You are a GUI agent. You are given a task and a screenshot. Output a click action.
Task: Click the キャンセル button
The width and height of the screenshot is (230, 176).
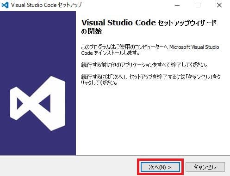[205, 167]
